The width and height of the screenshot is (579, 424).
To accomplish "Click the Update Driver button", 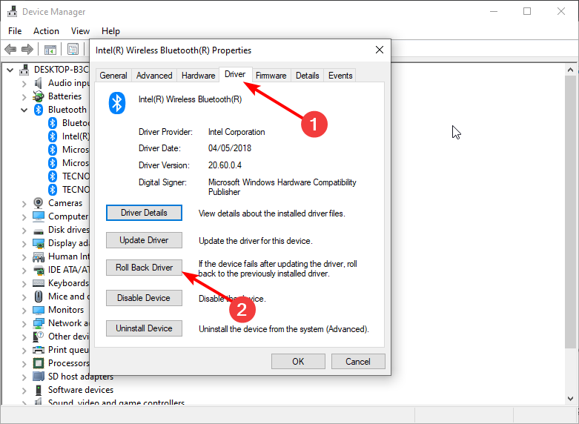I will point(144,240).
